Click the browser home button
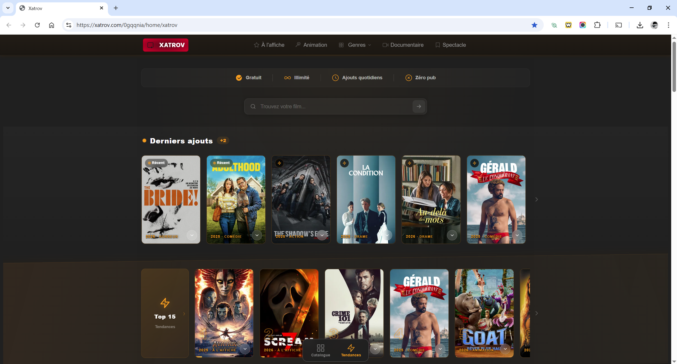The width and height of the screenshot is (677, 364). [x=52, y=25]
